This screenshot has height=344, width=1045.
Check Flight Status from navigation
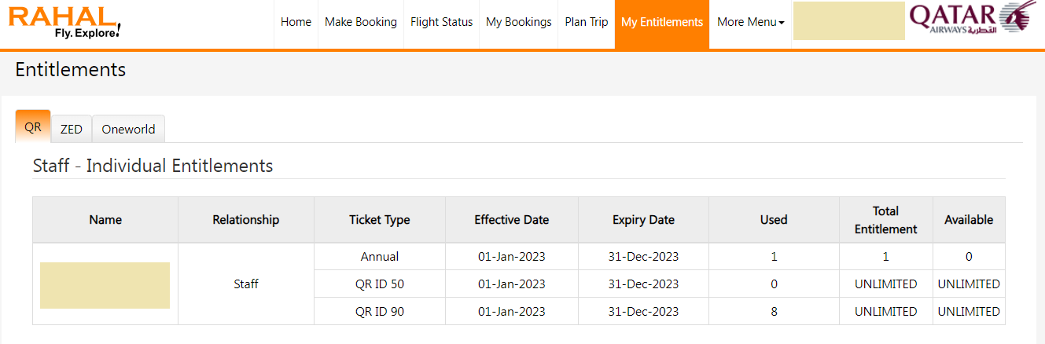(441, 22)
